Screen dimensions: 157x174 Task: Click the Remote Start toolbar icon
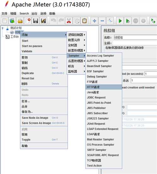click(x=153, y=21)
